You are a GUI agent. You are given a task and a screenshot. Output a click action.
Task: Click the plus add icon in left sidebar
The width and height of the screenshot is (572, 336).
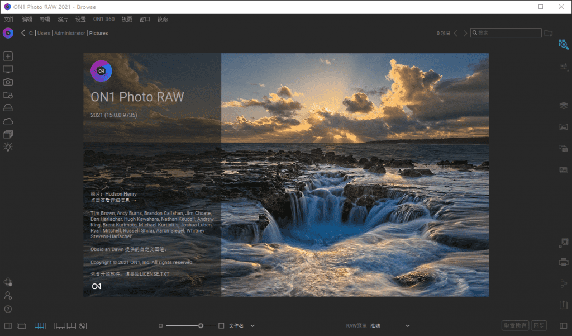(x=8, y=56)
